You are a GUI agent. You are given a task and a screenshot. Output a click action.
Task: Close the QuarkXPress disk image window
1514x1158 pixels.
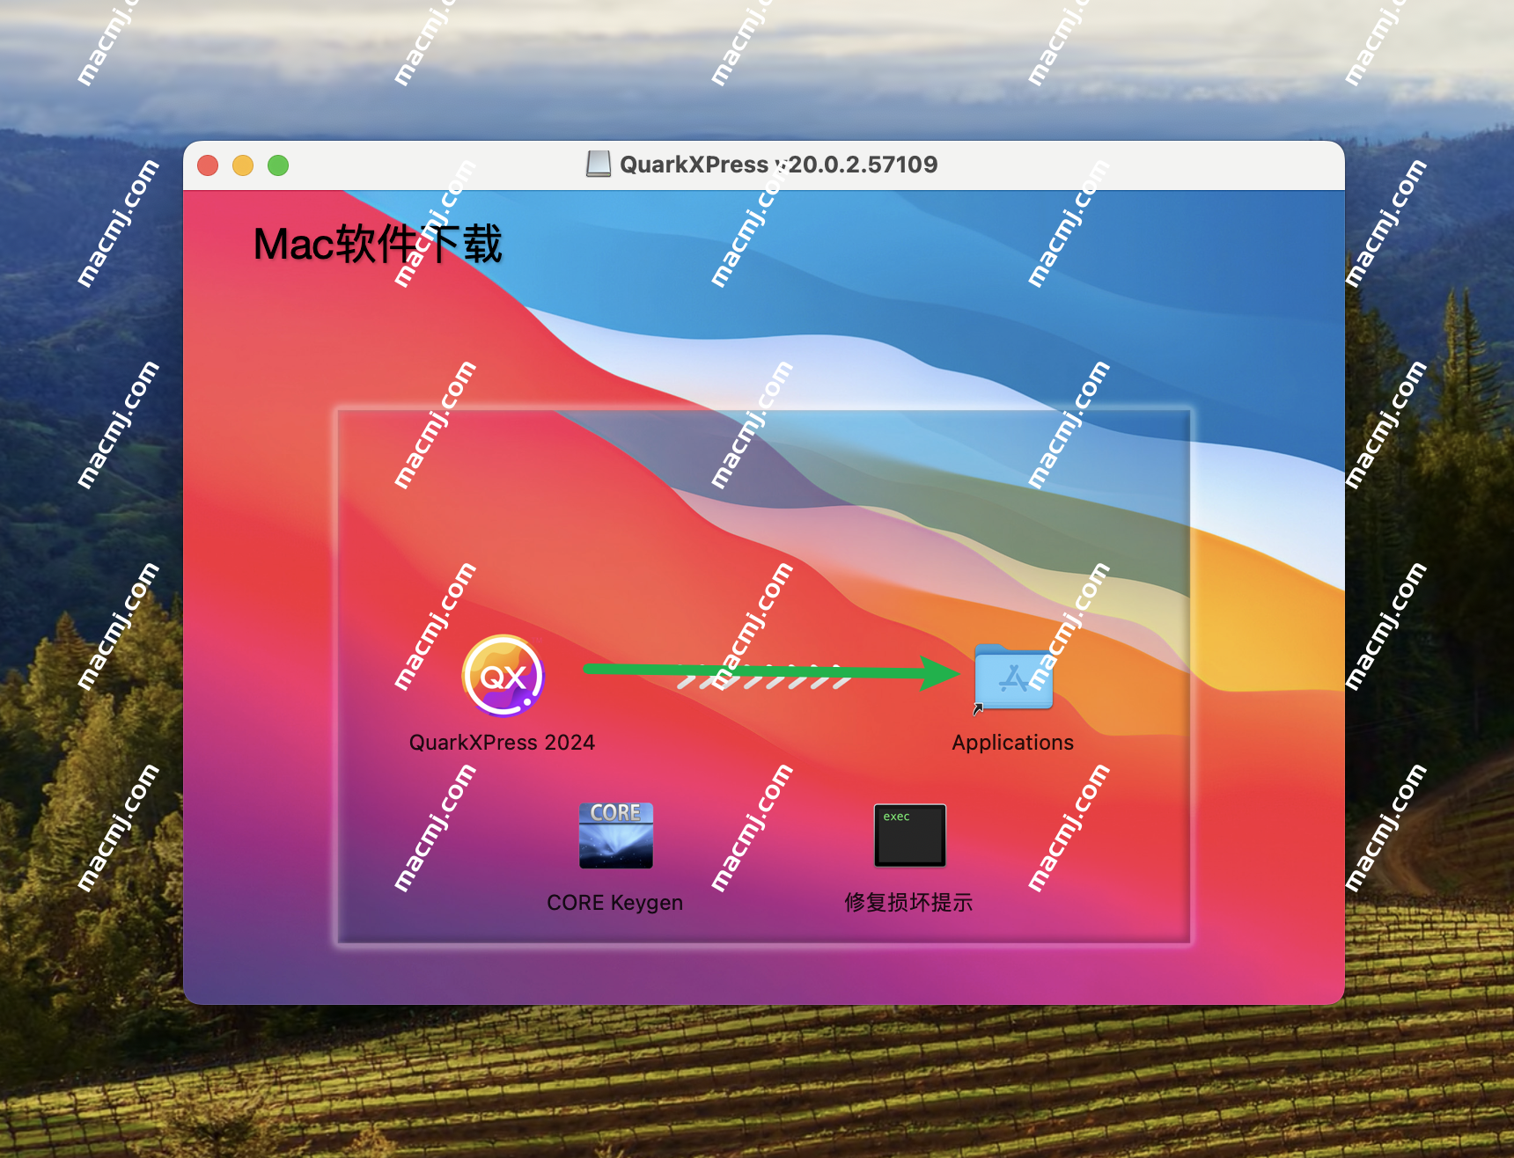click(x=208, y=165)
